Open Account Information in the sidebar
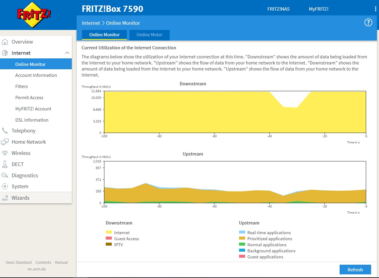Viewport: 379px width, 278px height. pos(36,75)
